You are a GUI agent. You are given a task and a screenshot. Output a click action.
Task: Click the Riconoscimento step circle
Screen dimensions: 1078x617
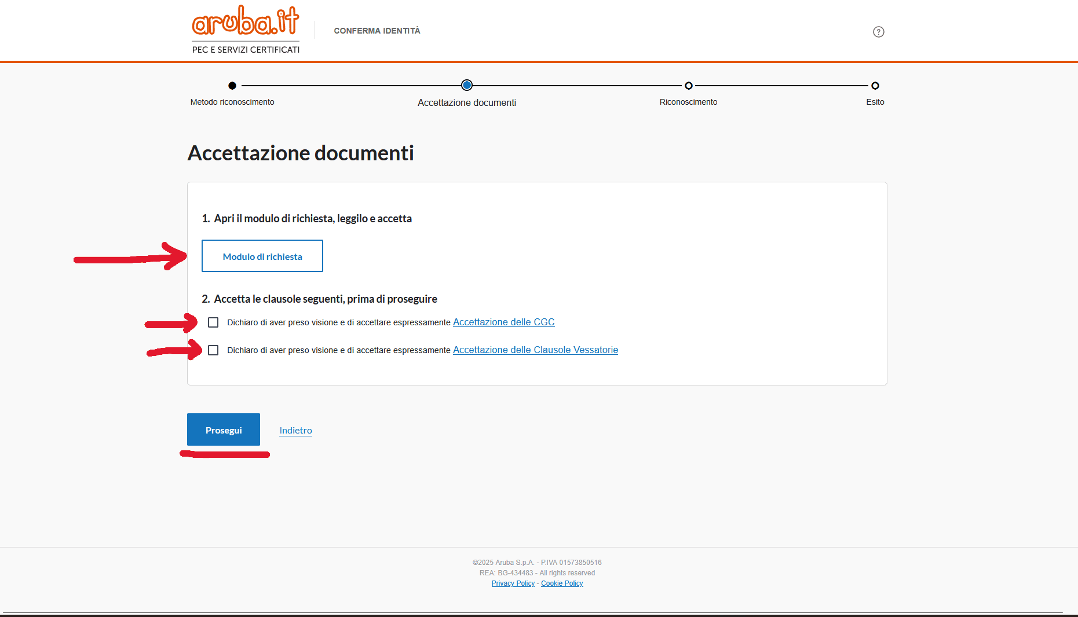[688, 86]
